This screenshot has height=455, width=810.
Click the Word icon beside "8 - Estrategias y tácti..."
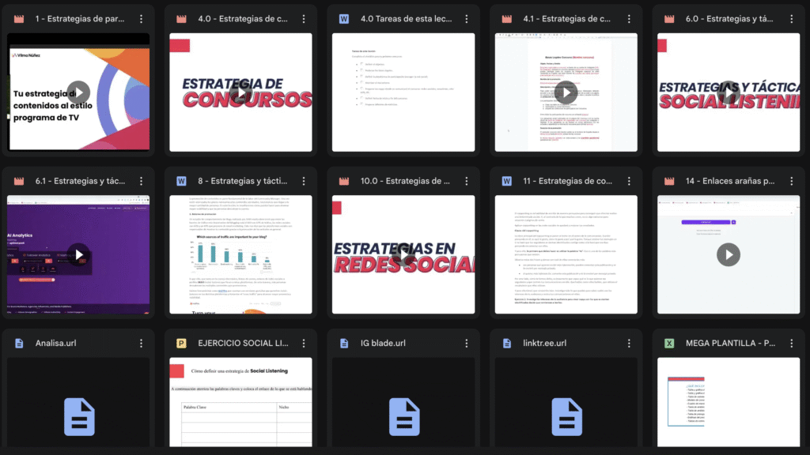(182, 181)
